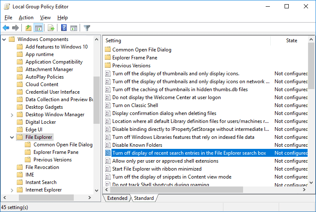316x212 pixels.
Task: Select the Cloud Content folder in tree
Action: [42, 84]
